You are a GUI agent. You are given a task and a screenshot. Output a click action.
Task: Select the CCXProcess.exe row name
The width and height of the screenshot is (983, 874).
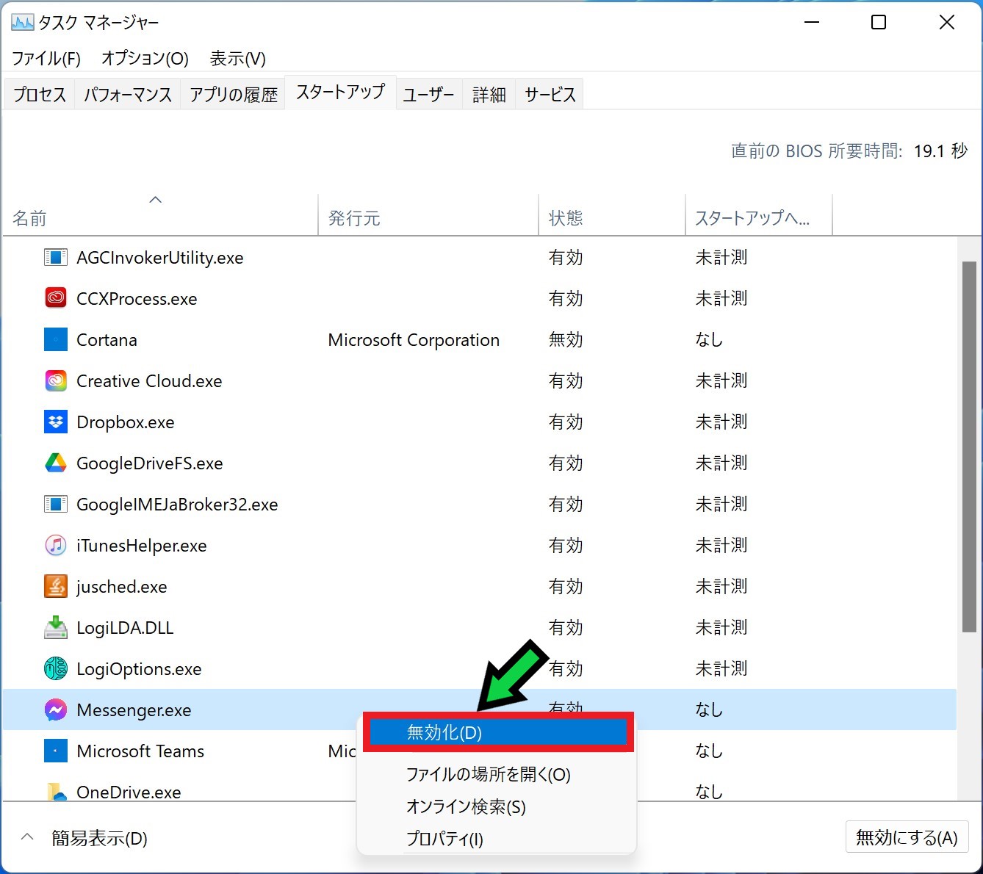[x=137, y=299]
